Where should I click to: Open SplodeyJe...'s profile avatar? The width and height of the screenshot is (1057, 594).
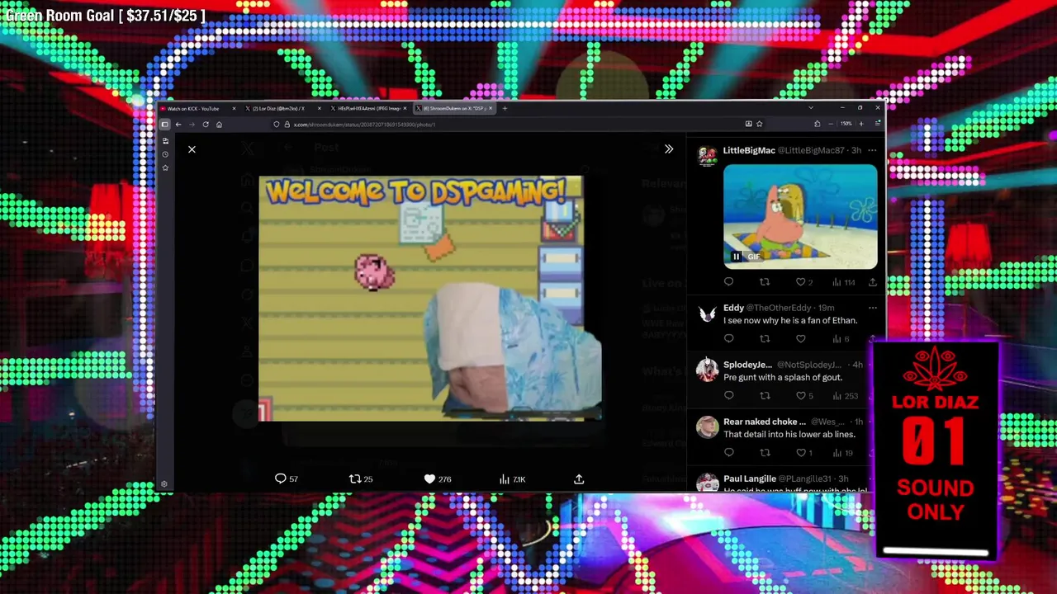pos(707,370)
